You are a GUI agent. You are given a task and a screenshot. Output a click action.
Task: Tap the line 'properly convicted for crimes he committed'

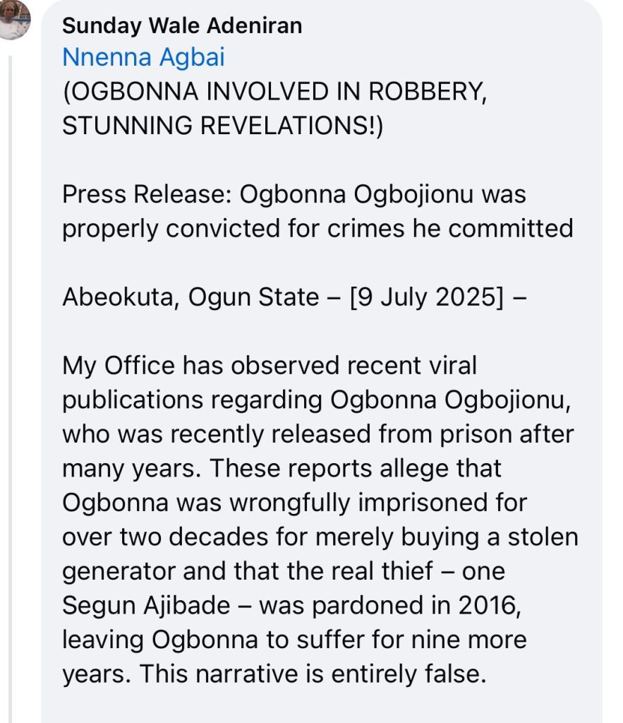pyautogui.click(x=317, y=228)
